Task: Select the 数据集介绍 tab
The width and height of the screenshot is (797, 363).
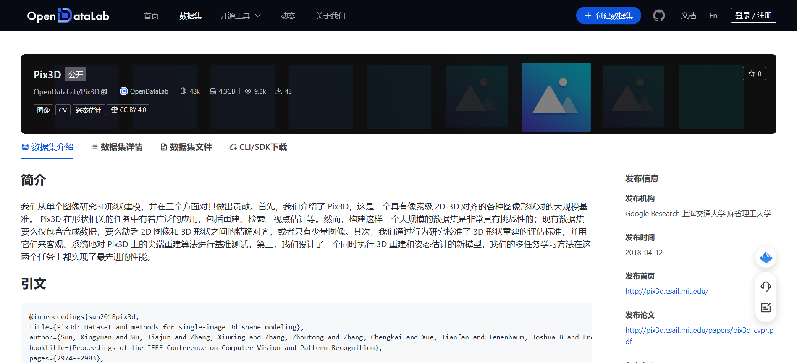Action: point(47,147)
